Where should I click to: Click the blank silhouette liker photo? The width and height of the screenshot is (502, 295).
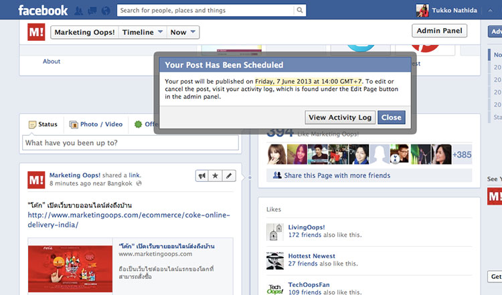[x=379, y=155]
